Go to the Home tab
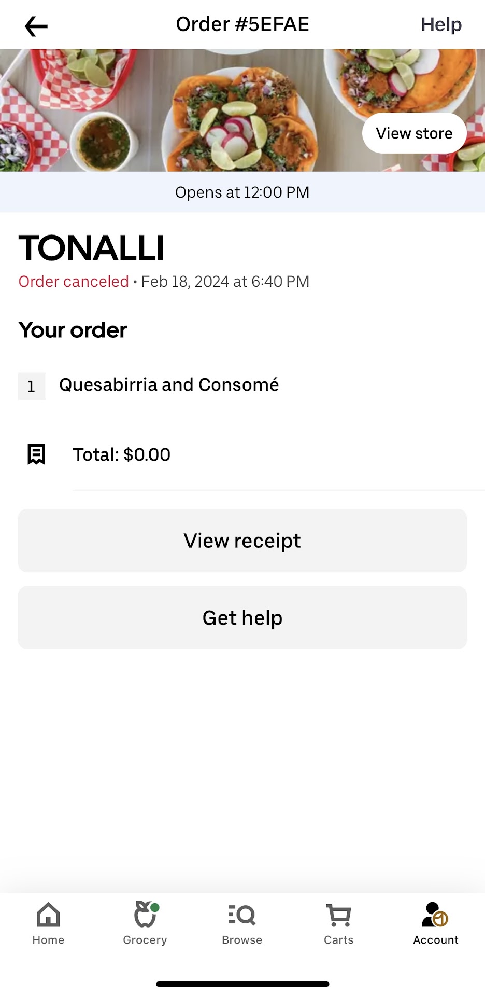 (48, 924)
